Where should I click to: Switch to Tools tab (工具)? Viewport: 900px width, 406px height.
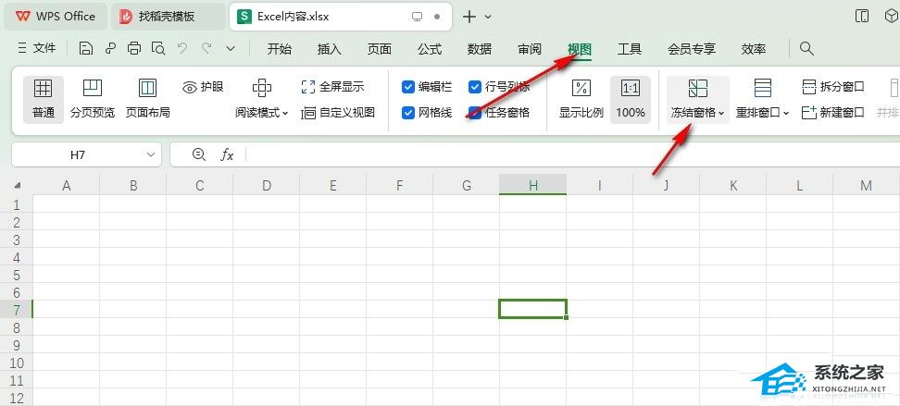[x=629, y=49]
